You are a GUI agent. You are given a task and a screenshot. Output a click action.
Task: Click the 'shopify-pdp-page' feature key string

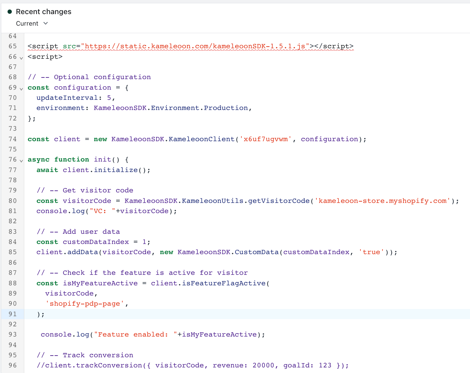(85, 304)
